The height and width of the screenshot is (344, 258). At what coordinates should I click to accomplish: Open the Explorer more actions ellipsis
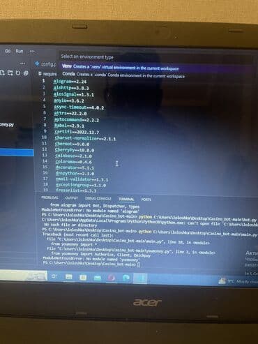(x=22, y=63)
